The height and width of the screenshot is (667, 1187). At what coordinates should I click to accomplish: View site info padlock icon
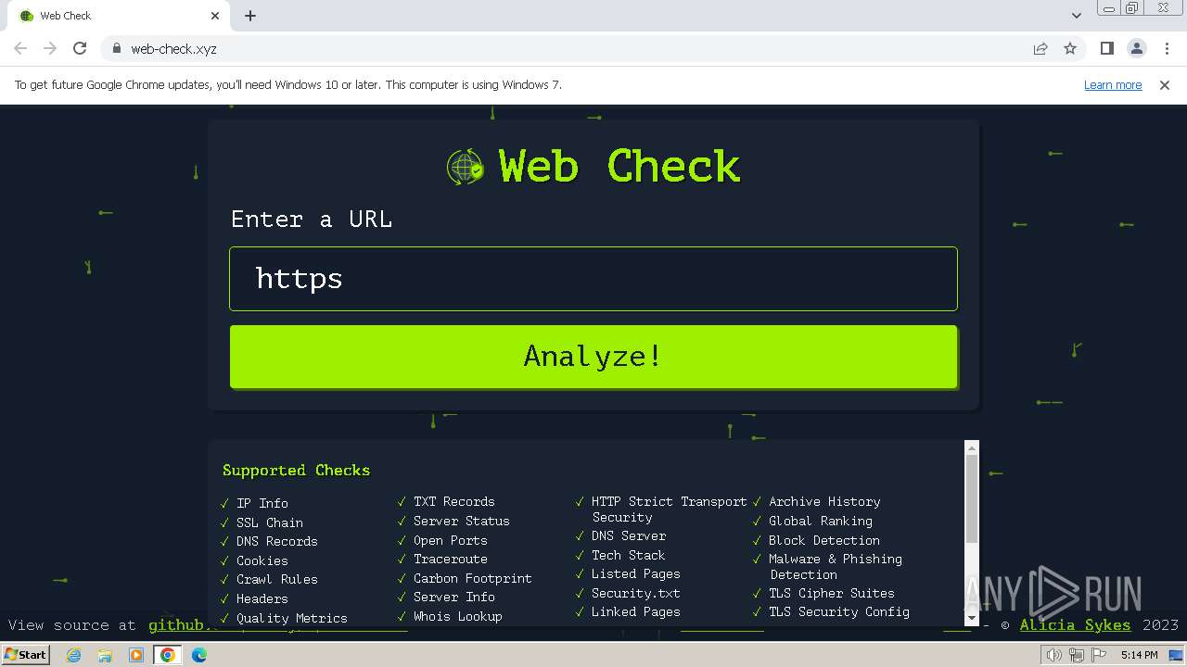[116, 48]
